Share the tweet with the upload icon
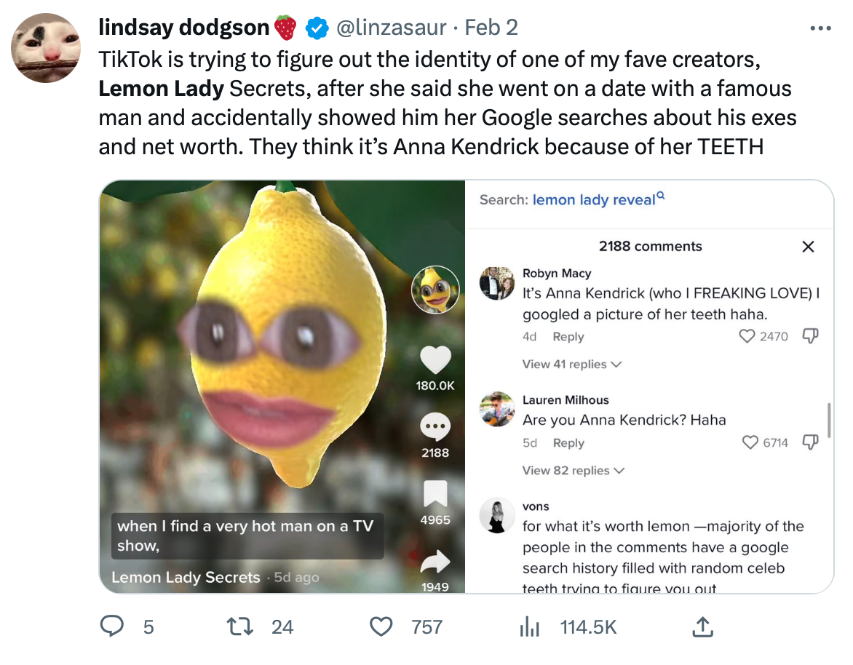853x665 pixels. pos(701,626)
